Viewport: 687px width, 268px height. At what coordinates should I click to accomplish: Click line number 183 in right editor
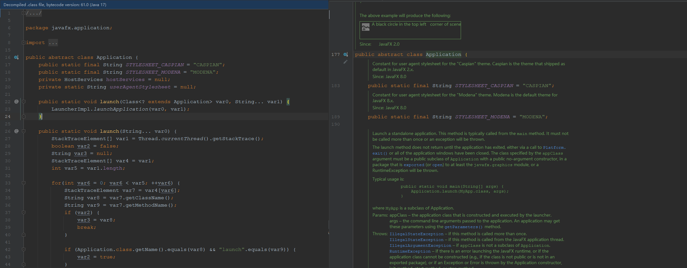pyautogui.click(x=335, y=86)
